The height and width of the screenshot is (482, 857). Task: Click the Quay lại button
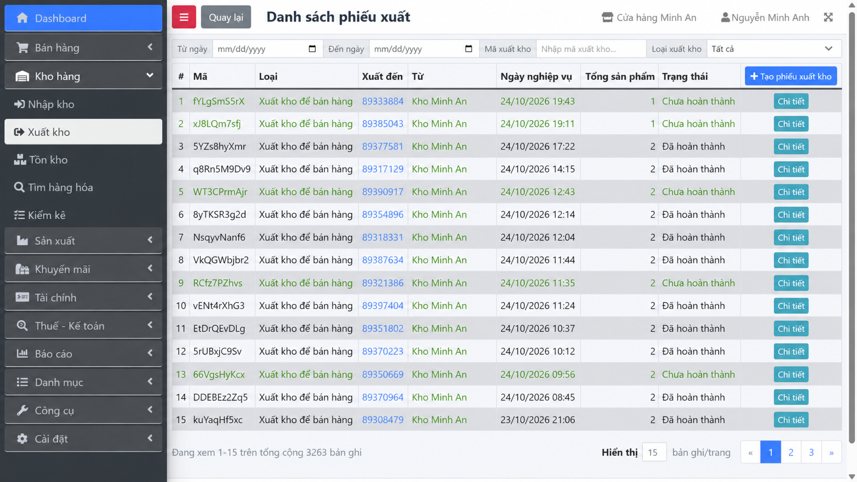(226, 17)
